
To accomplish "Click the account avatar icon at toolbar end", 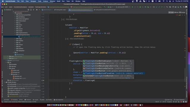I will point(186,7).
